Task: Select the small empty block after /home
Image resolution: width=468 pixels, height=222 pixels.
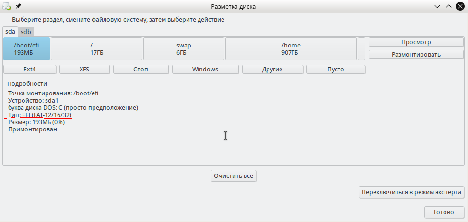Action: tap(362, 49)
